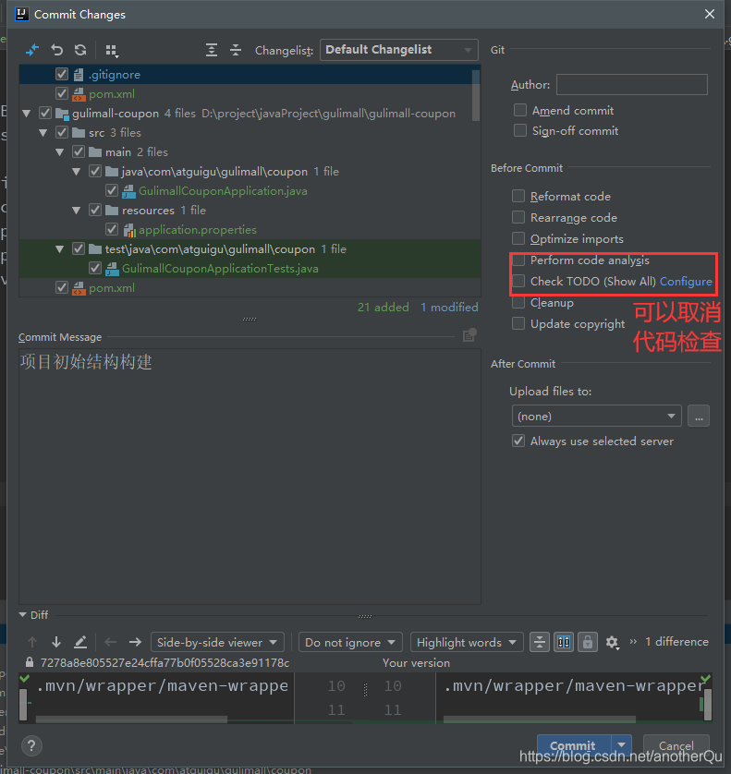This screenshot has width=731, height=774.
Task: Collapse the resources folder node
Action: point(76,211)
